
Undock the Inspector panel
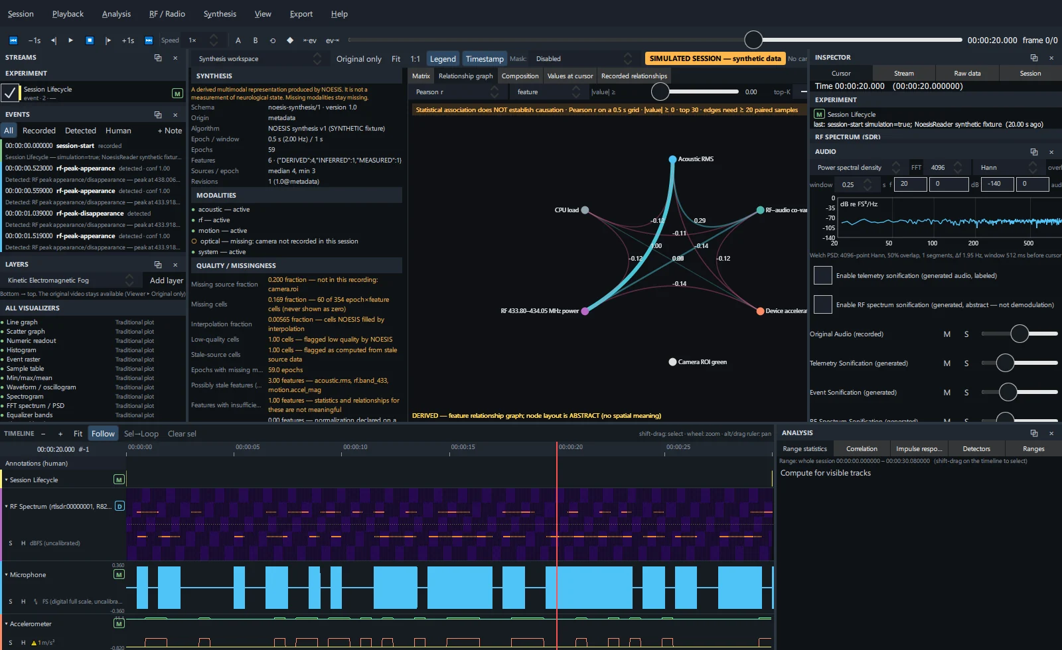(x=1033, y=58)
